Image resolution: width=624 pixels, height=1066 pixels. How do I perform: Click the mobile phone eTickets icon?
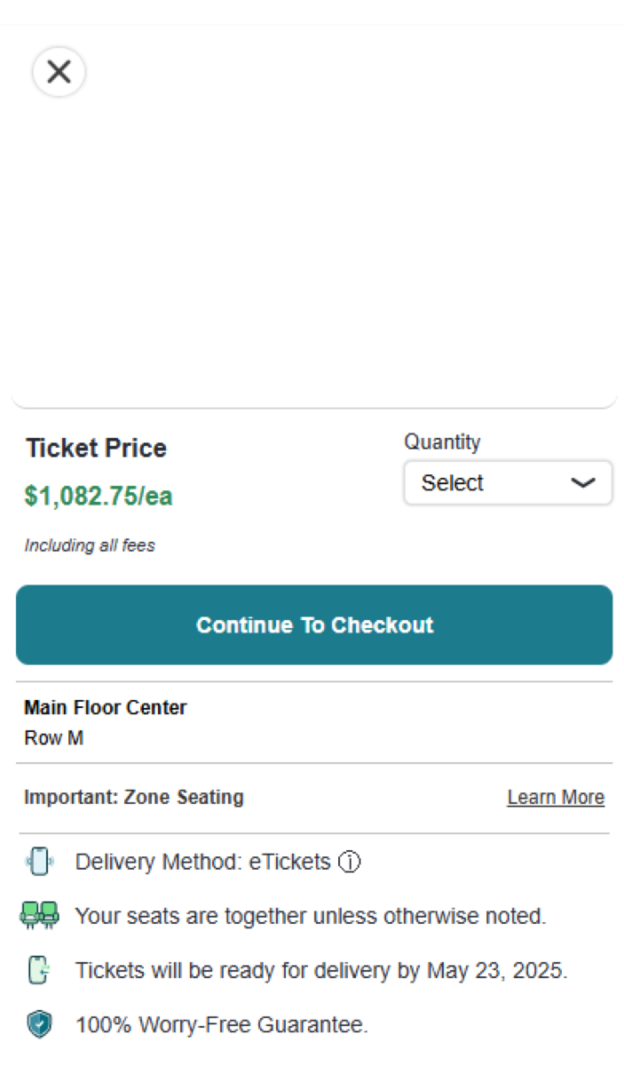(40, 861)
